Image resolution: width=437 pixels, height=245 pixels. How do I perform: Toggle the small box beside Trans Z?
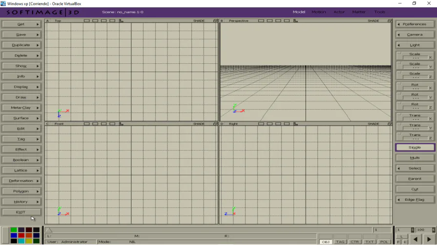[x=399, y=134]
